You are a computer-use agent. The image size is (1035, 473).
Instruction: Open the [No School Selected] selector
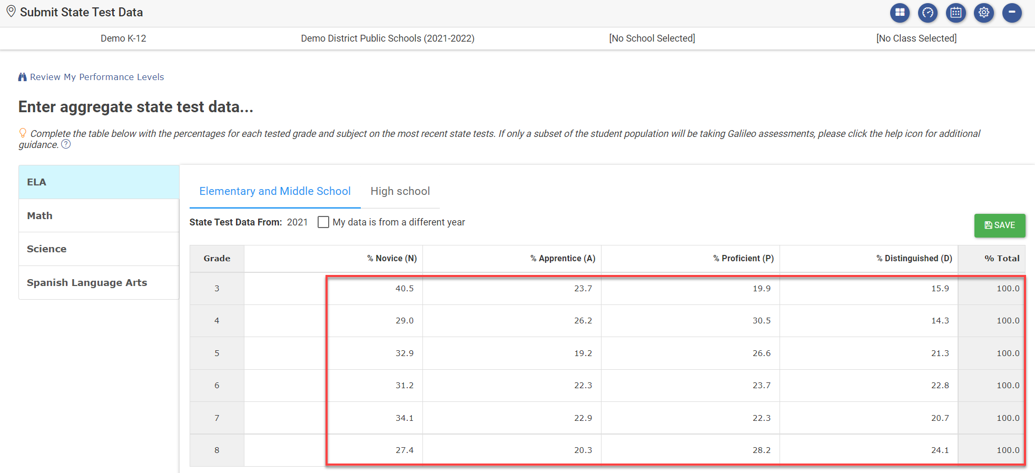[652, 38]
